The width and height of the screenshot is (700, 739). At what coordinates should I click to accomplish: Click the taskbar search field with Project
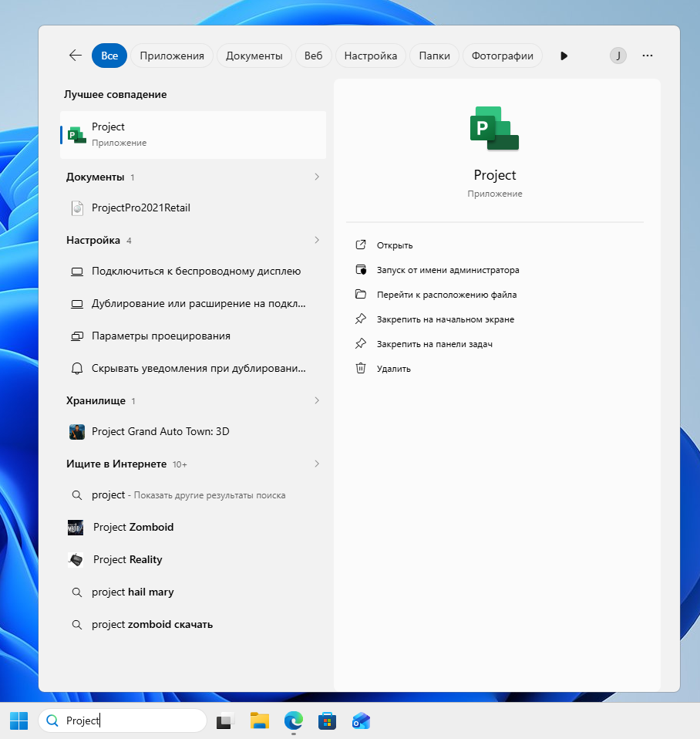click(123, 720)
